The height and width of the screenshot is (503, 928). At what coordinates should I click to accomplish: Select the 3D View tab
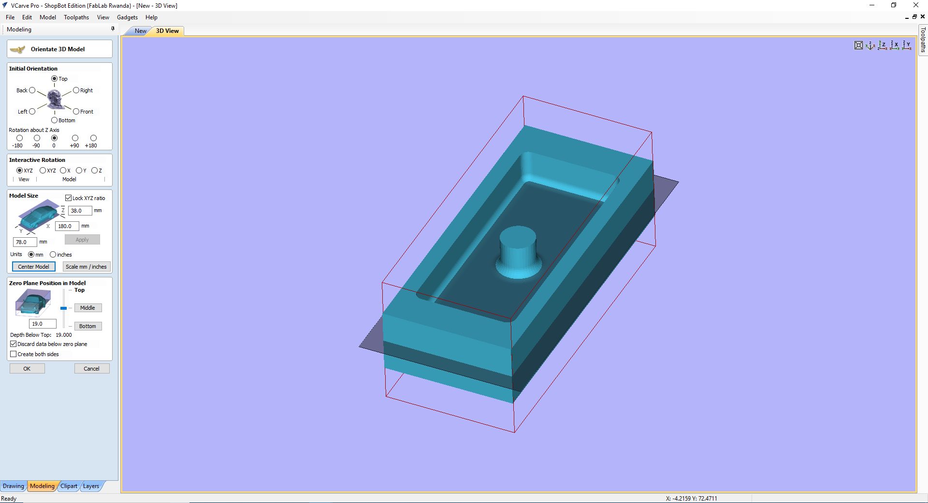point(167,31)
